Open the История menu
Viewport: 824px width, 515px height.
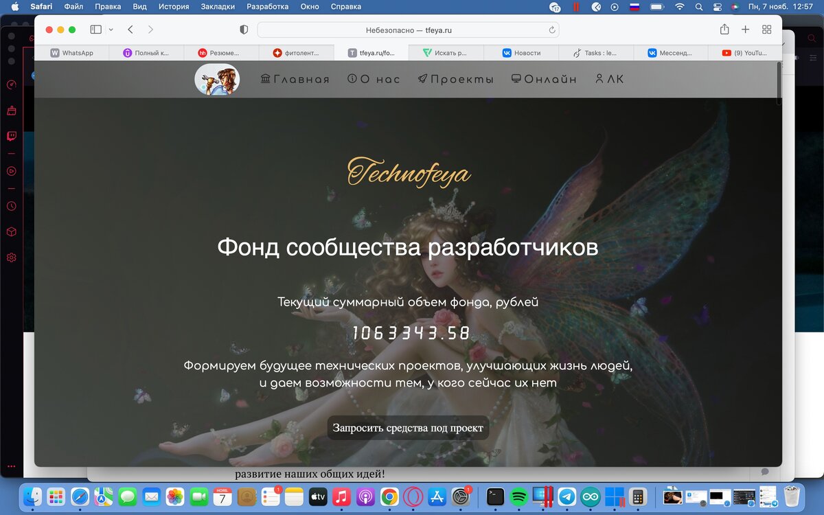point(174,7)
